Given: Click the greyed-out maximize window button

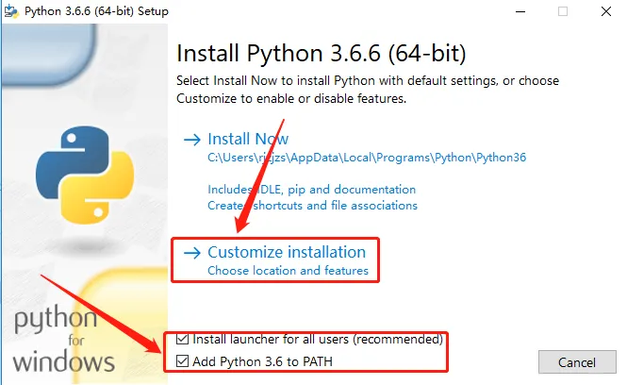Looking at the screenshot, I should coord(563,11).
